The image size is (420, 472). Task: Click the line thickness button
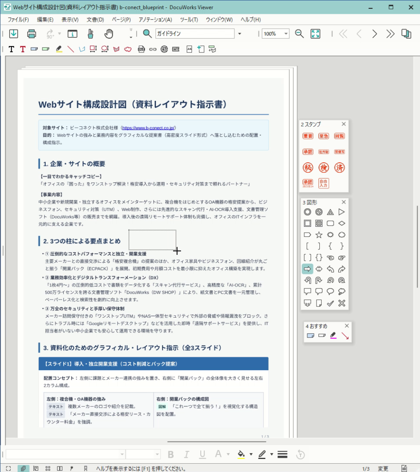click(x=282, y=454)
